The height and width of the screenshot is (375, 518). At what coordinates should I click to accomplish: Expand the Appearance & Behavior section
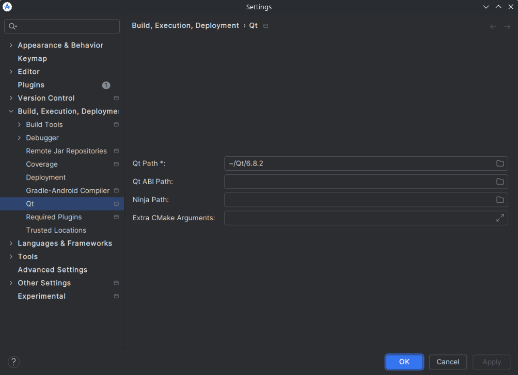click(11, 45)
